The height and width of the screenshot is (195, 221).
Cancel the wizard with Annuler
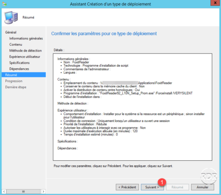point(203,187)
